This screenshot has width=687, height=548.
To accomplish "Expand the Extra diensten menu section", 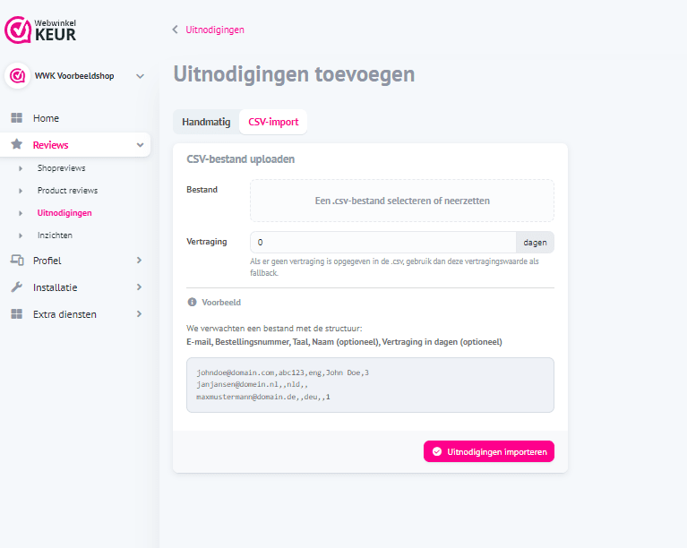I will click(x=139, y=314).
